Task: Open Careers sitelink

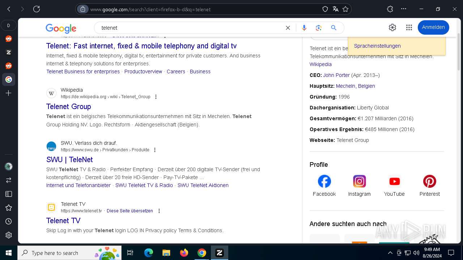Action: click(x=176, y=71)
